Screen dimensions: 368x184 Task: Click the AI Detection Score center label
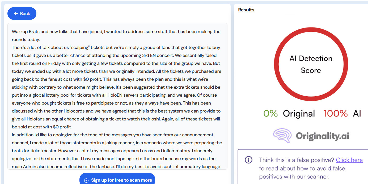click(311, 64)
